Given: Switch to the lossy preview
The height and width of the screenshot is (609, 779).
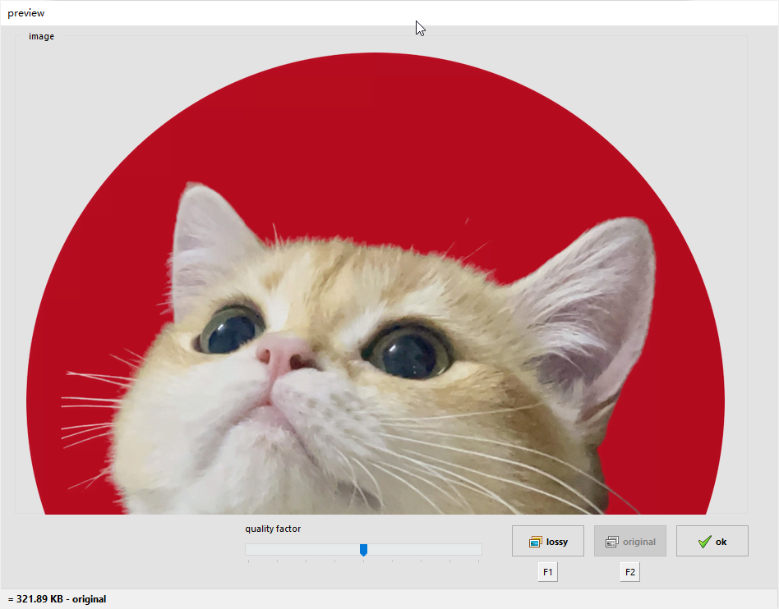Looking at the screenshot, I should [x=547, y=541].
